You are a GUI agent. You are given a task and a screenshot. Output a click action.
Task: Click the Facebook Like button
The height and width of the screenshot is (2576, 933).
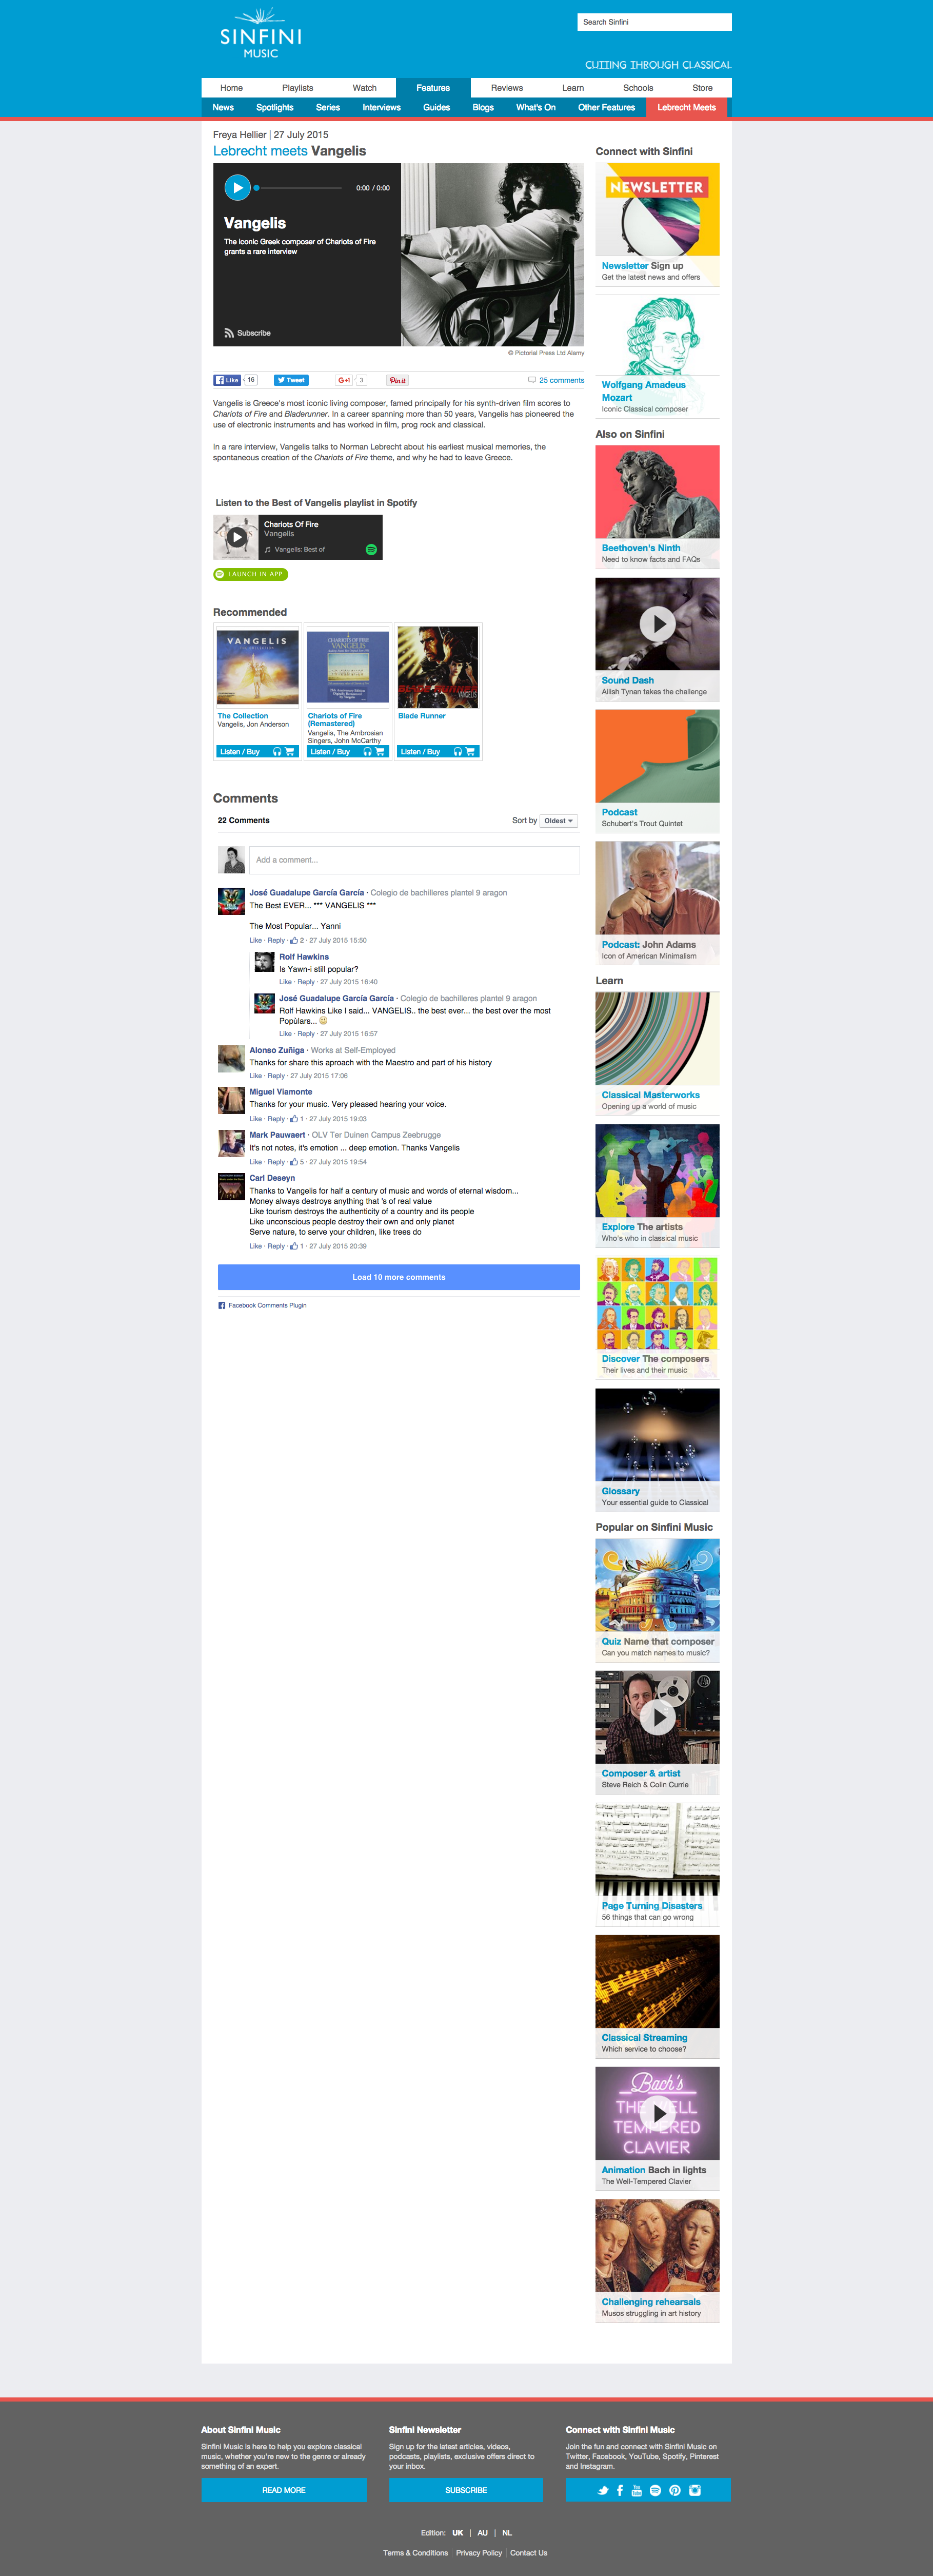(x=227, y=380)
